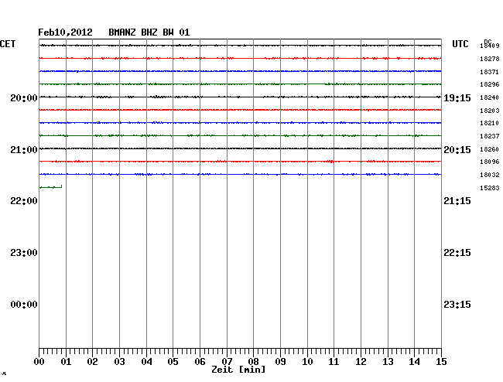Select the 21:00 CET time label
The image size is (503, 382).
click(x=24, y=150)
